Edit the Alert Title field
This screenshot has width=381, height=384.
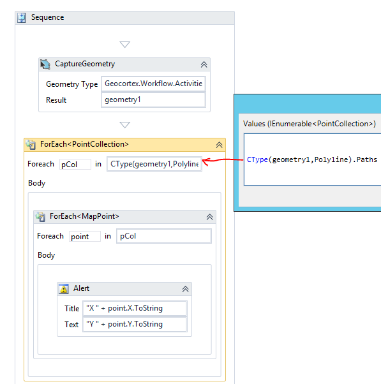coord(135,308)
